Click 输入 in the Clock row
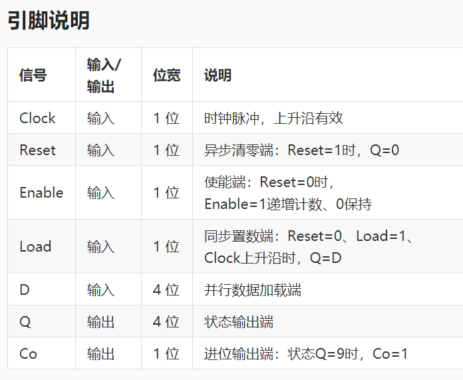 coord(100,118)
